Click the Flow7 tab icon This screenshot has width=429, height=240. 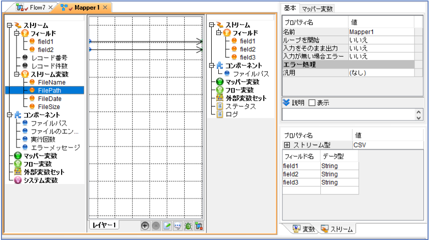20,7
